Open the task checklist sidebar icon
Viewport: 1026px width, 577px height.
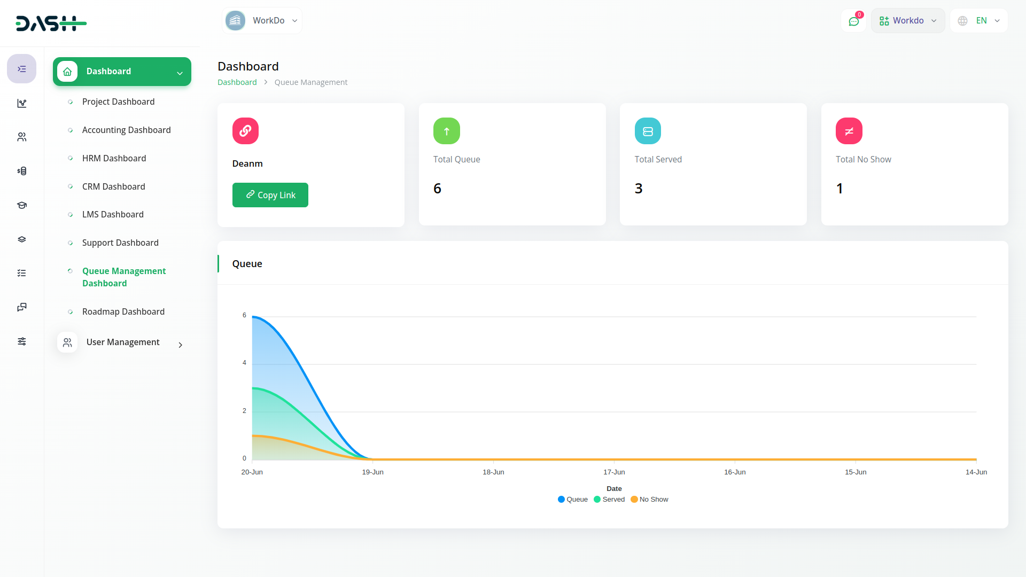click(x=21, y=273)
